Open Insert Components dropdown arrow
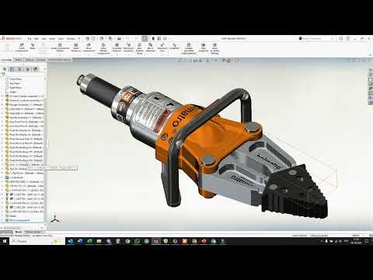Viewport: 373px width, 280px height. 22,54
